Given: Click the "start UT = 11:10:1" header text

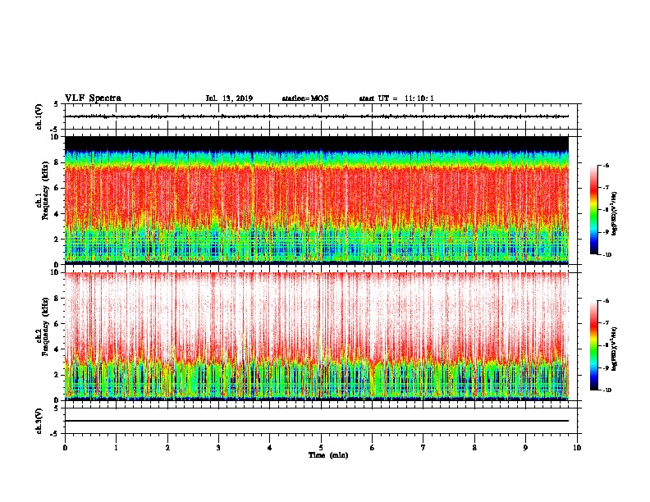Looking at the screenshot, I should [x=396, y=98].
